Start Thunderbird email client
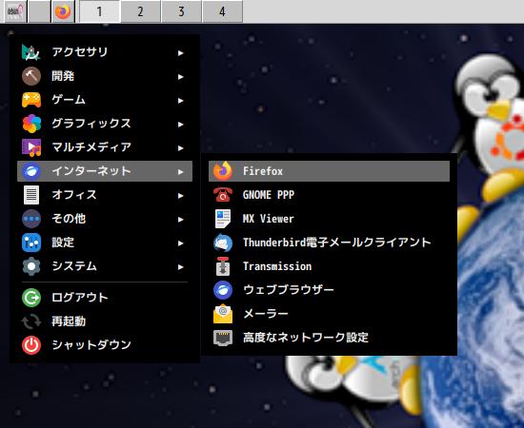This screenshot has height=428, width=524. [x=329, y=243]
